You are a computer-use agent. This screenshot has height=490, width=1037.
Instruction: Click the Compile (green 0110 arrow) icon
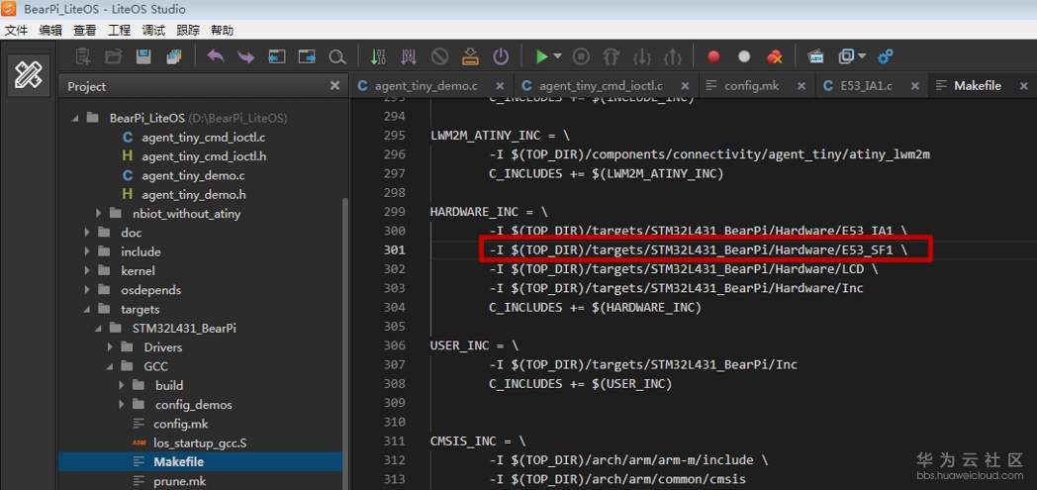point(378,56)
